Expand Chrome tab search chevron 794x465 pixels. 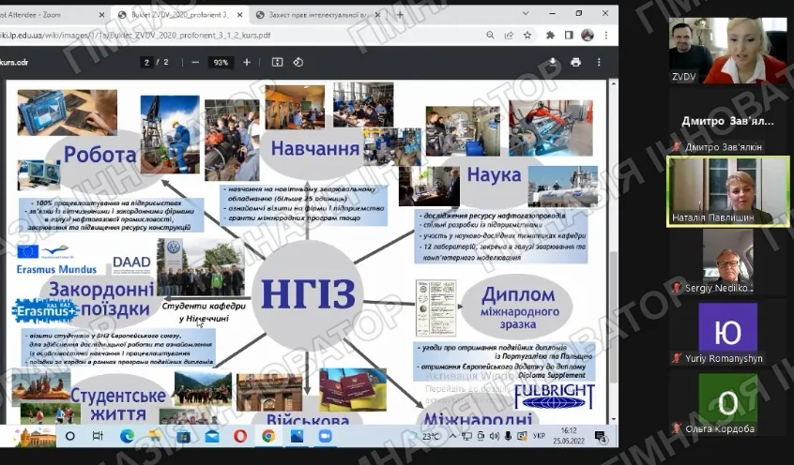tap(526, 14)
